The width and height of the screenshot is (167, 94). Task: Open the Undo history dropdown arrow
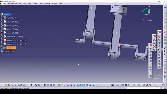26,86
